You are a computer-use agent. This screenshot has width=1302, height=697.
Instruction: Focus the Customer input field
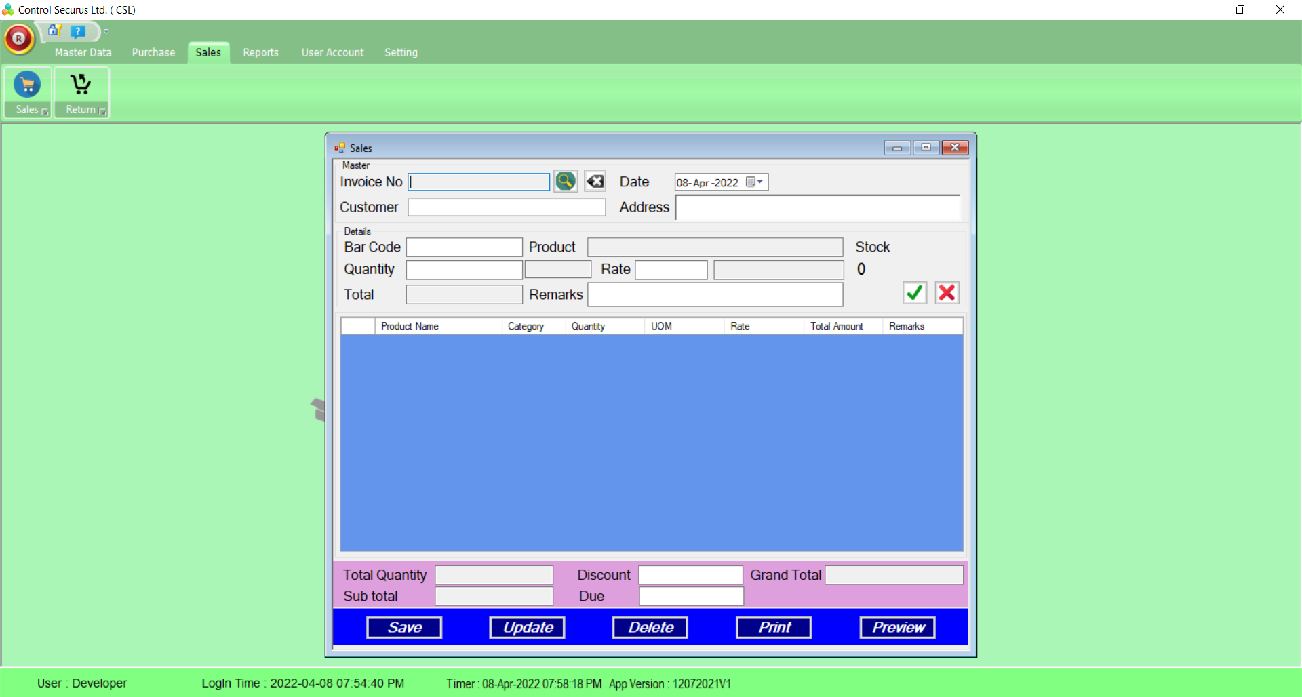506,207
